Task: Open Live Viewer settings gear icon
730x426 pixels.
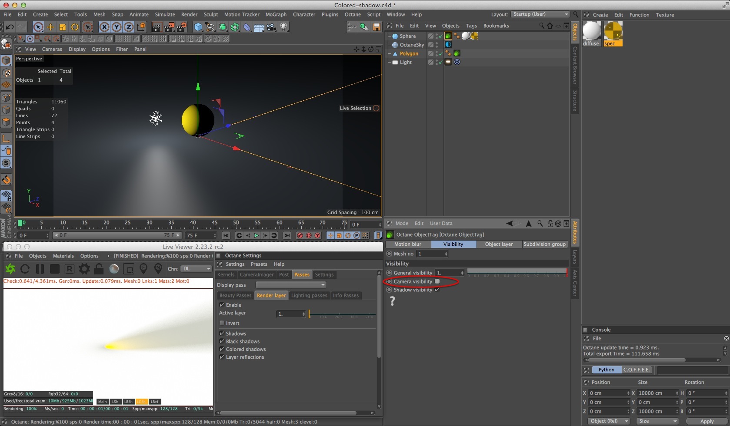Action: tap(84, 269)
